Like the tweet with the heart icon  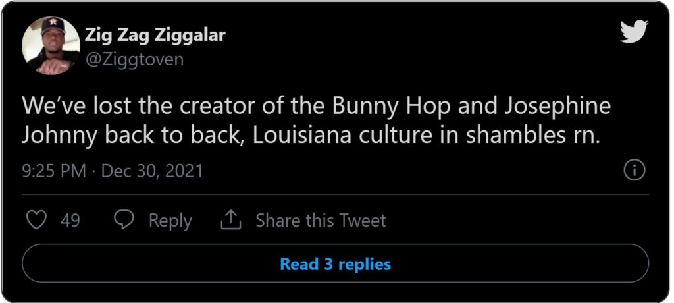(37, 220)
